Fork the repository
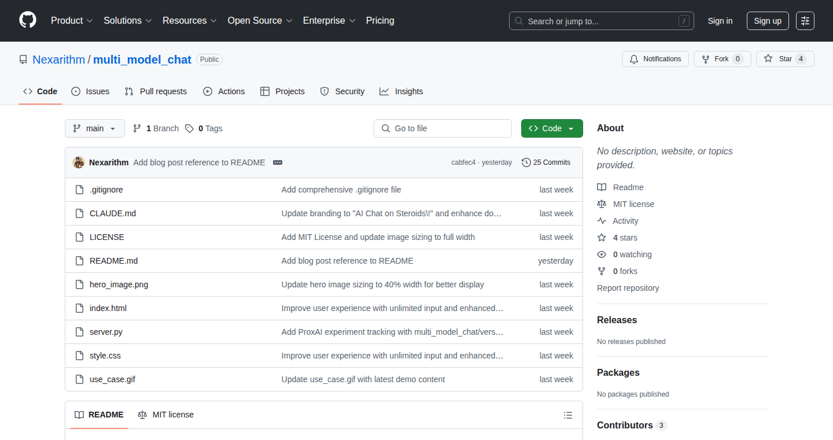The height and width of the screenshot is (440, 833). (723, 59)
